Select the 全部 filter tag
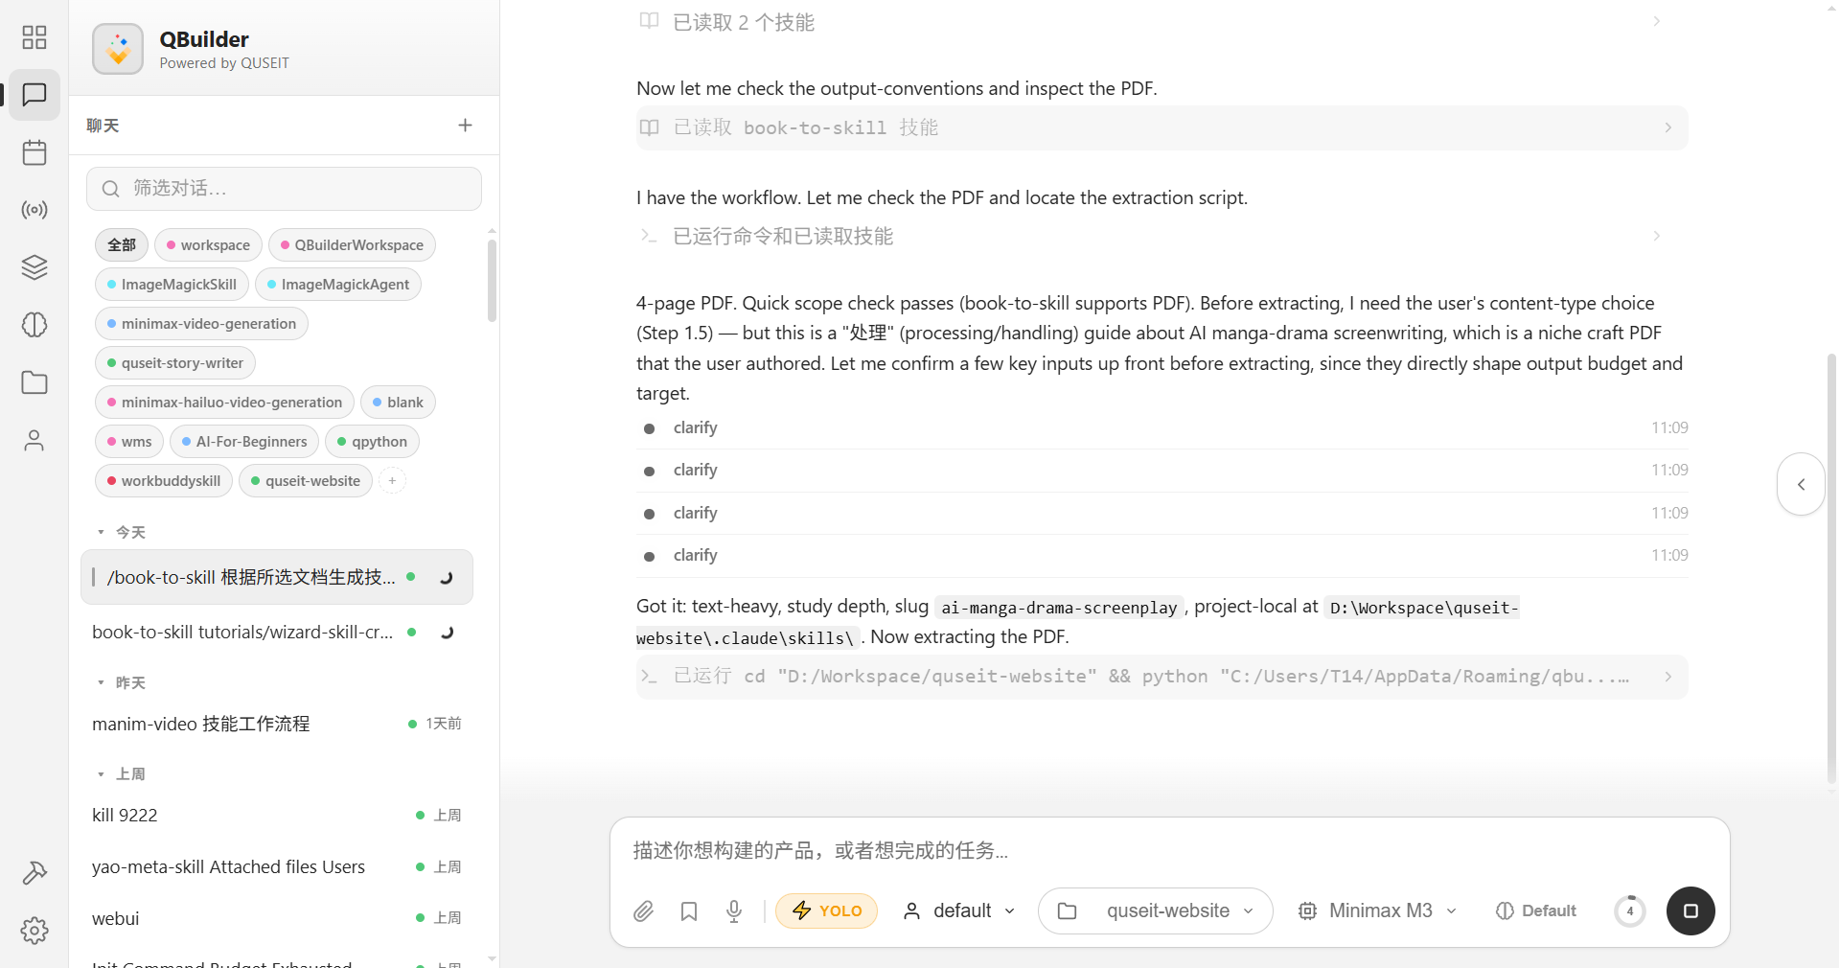The width and height of the screenshot is (1840, 968). pyautogui.click(x=122, y=245)
